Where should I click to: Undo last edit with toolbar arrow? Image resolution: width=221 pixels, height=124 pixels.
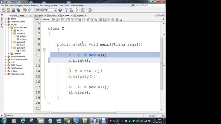[25, 10]
